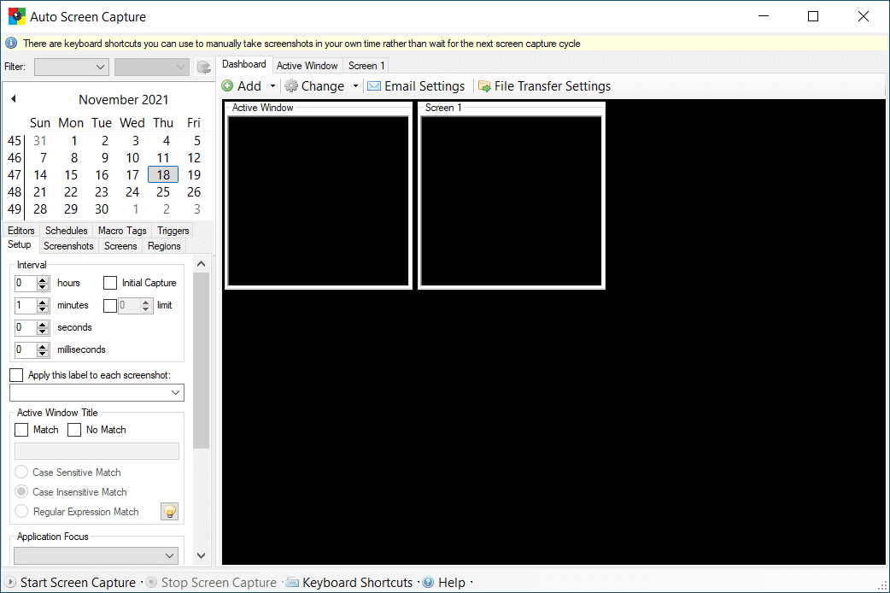Open the Editors tab
The width and height of the screenshot is (890, 593).
[21, 231]
